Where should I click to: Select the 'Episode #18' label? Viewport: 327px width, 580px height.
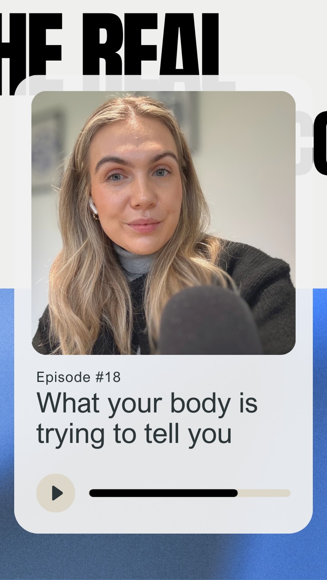(x=78, y=377)
